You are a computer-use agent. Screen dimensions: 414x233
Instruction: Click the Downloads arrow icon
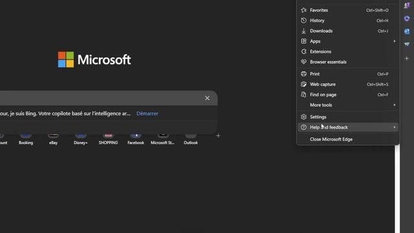[x=303, y=31]
